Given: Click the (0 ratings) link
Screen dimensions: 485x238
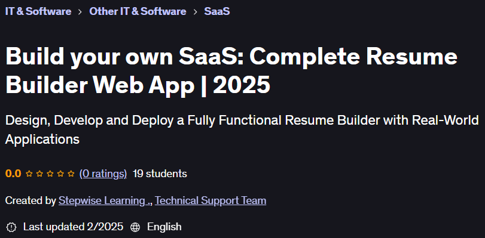Looking at the screenshot, I should (103, 174).
